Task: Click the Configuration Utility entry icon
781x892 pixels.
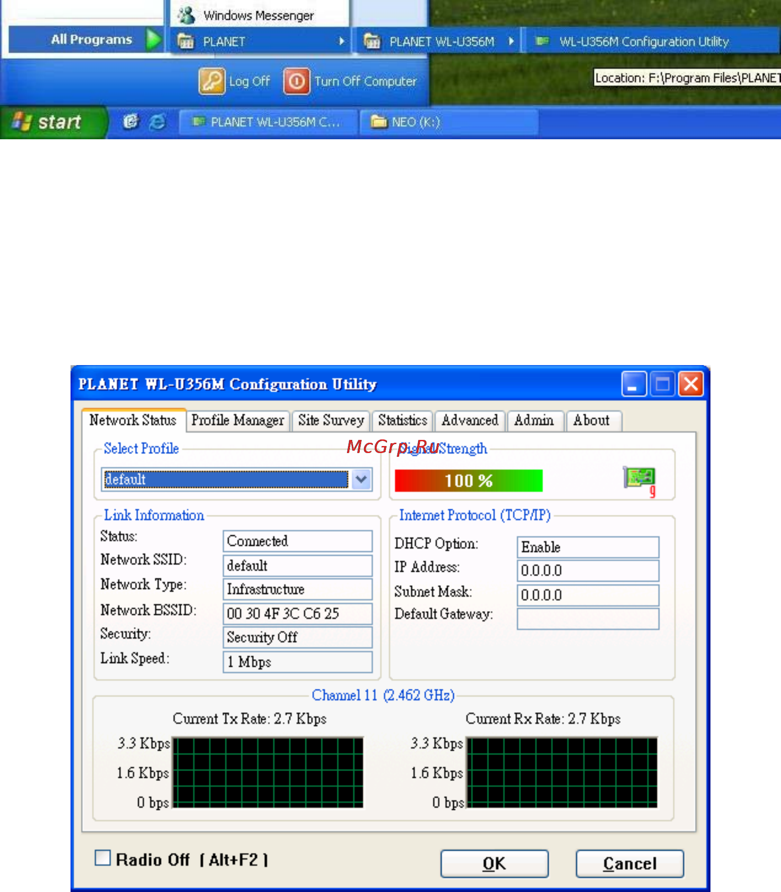Action: [x=542, y=41]
